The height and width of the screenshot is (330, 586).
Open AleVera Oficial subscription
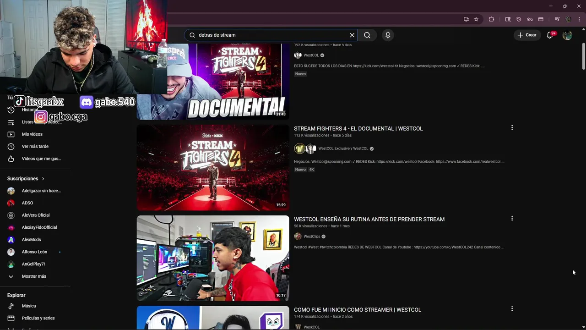(x=37, y=215)
